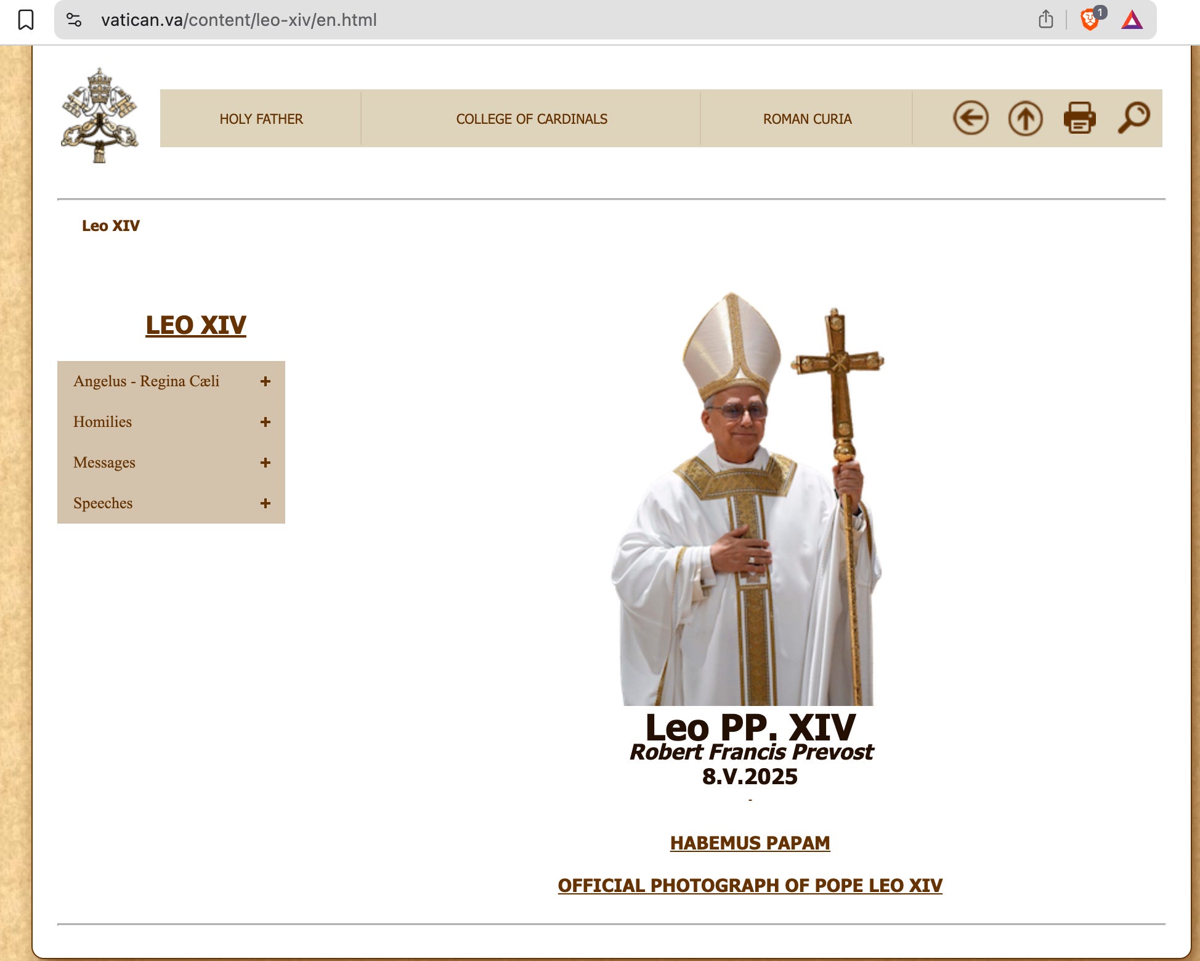Click the Leo XIV breadcrumb text
Image resolution: width=1200 pixels, height=961 pixels.
tap(111, 225)
